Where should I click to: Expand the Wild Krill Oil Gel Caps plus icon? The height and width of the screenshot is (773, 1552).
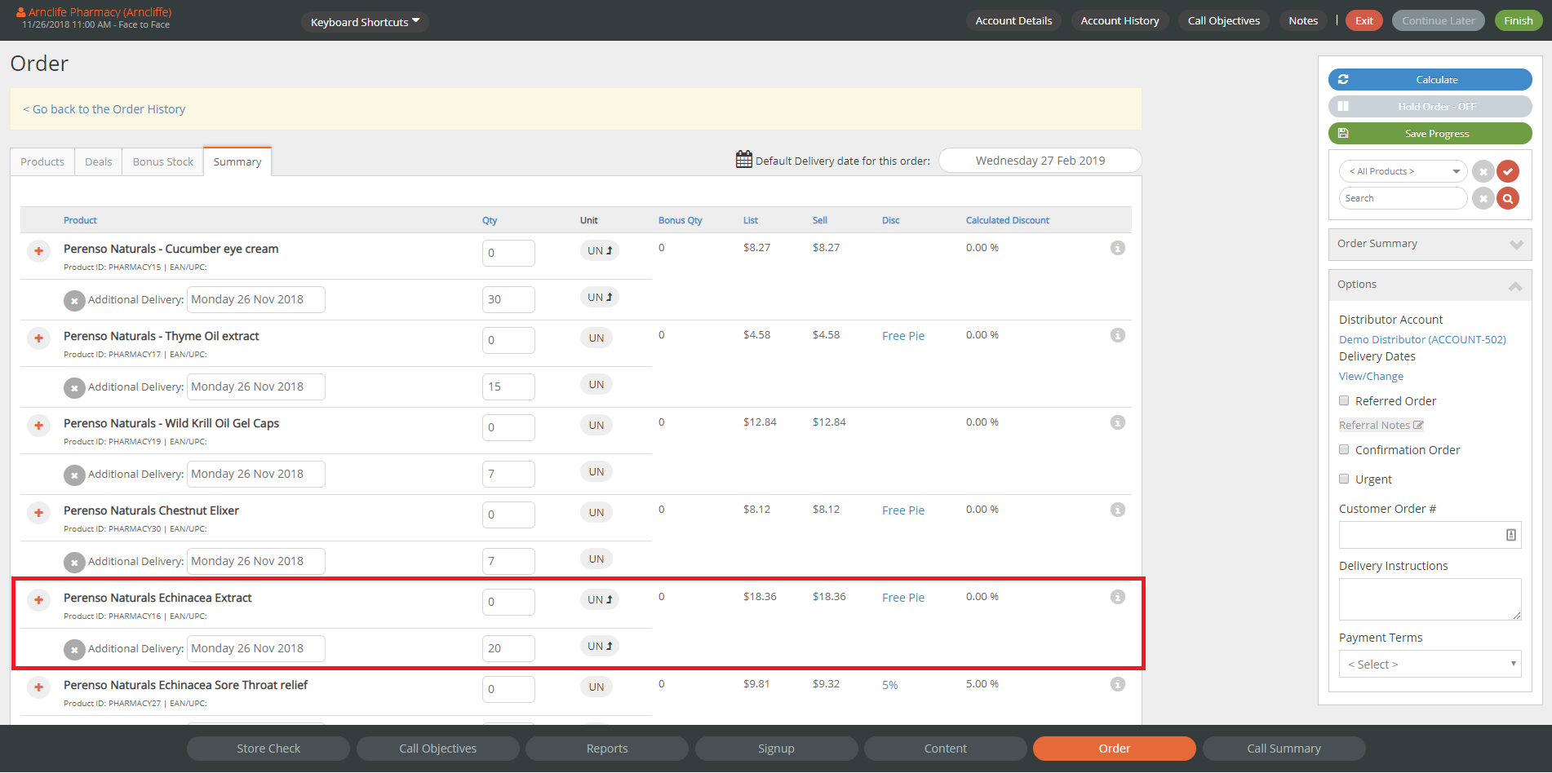click(x=38, y=426)
